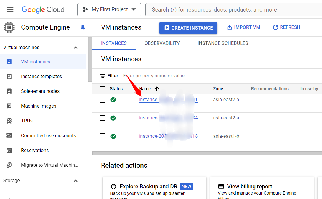This screenshot has width=322, height=199.
Task: Click the Machine images icon
Action: pos(9,106)
